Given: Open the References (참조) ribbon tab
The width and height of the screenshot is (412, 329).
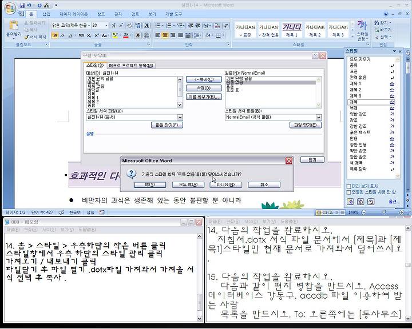Looking at the screenshot, I should (101, 14).
